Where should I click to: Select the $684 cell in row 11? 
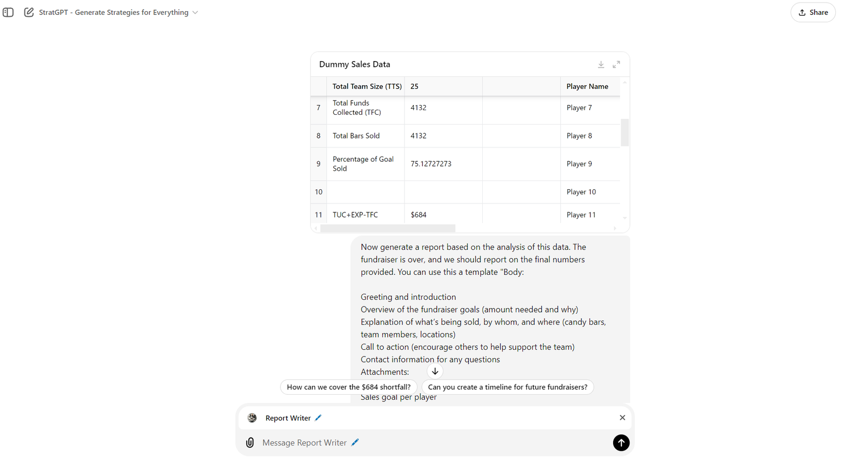(418, 215)
